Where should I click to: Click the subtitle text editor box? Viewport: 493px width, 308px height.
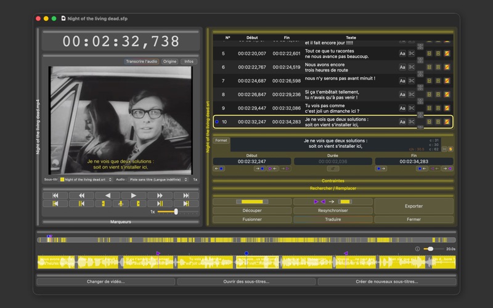click(335, 144)
